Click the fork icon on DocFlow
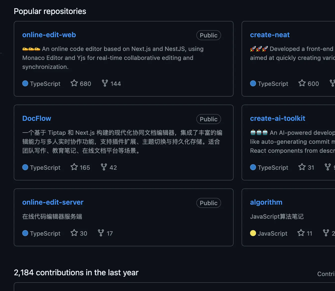This screenshot has width=335, height=291. pos(104,167)
